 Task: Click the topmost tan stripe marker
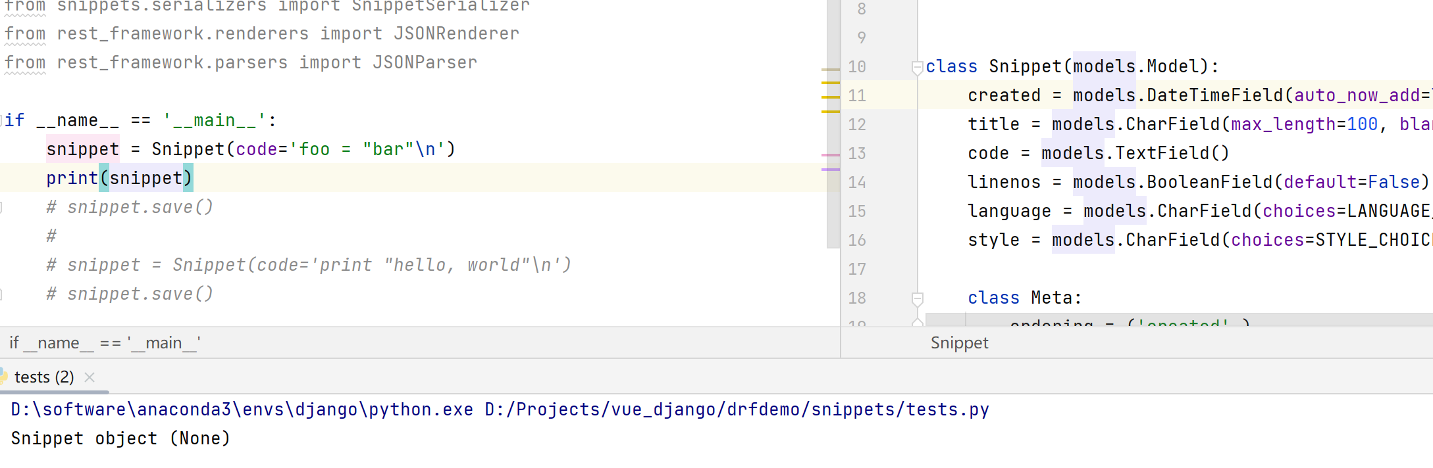[x=831, y=69]
